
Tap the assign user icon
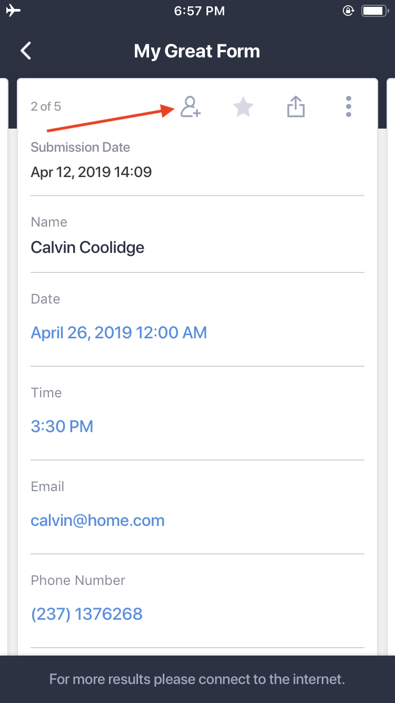[190, 106]
